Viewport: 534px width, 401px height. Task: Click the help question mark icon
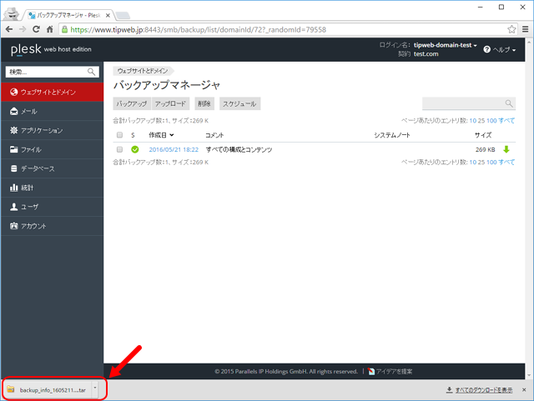pyautogui.click(x=487, y=49)
